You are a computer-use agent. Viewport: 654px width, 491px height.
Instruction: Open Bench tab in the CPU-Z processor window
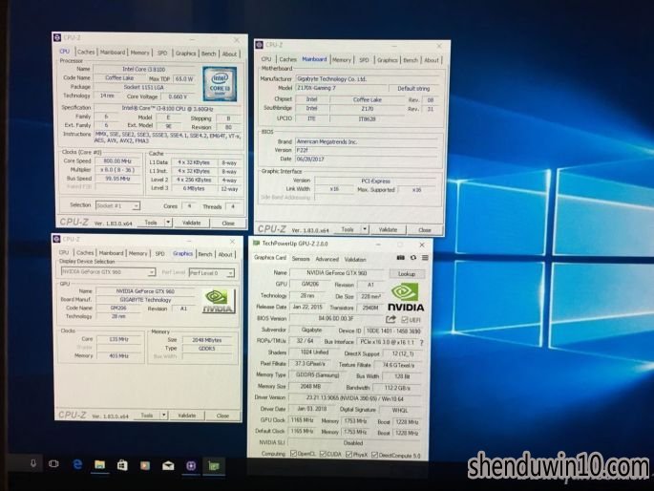[208, 53]
